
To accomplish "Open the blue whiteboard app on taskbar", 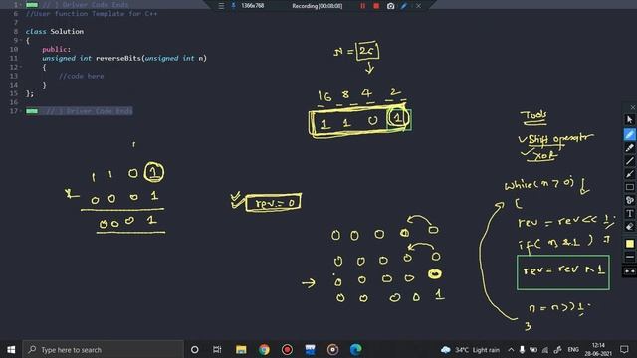I will pyautogui.click(x=310, y=349).
